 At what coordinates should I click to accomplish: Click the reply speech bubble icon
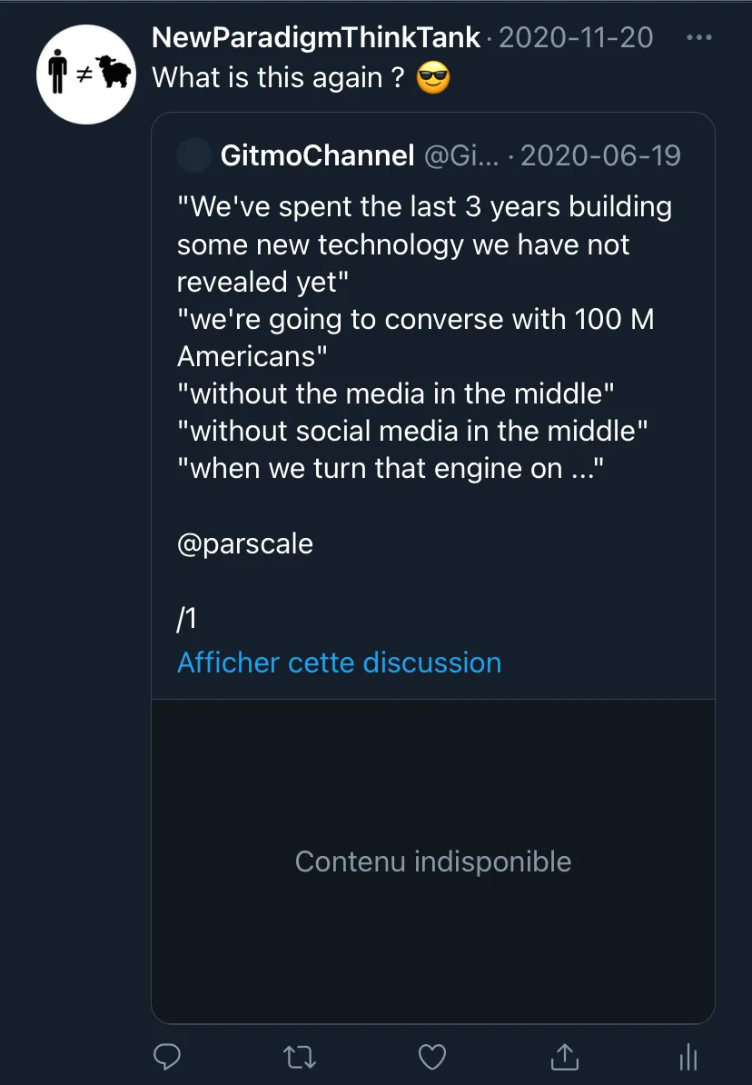pos(167,1057)
